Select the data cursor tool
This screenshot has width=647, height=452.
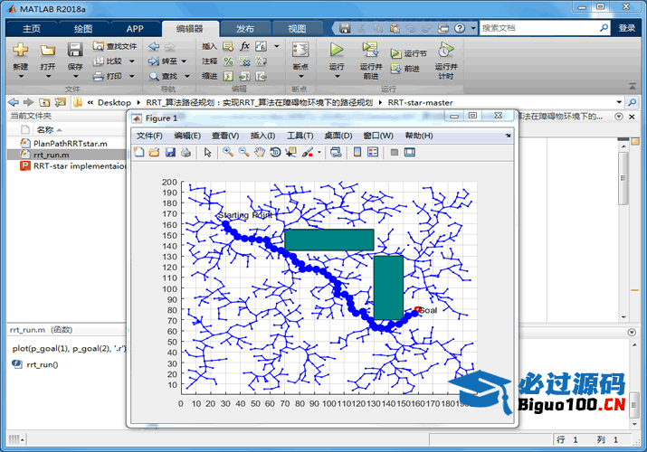(x=290, y=153)
